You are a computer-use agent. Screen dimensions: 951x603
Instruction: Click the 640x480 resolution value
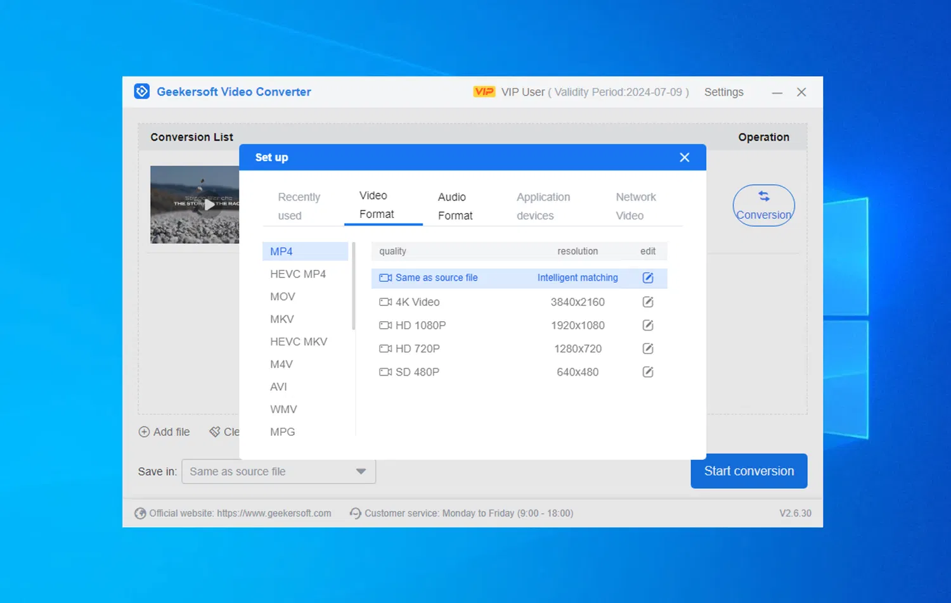point(578,372)
